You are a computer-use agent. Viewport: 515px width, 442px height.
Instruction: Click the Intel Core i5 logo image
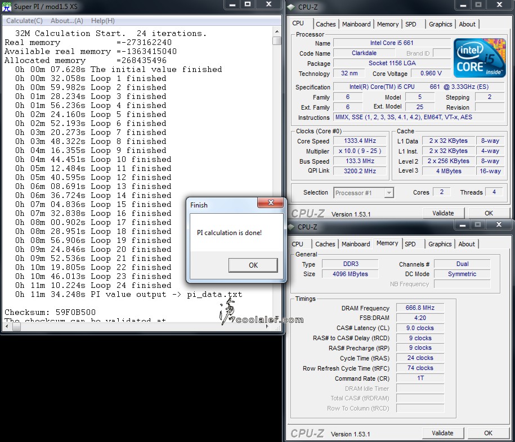(480, 58)
